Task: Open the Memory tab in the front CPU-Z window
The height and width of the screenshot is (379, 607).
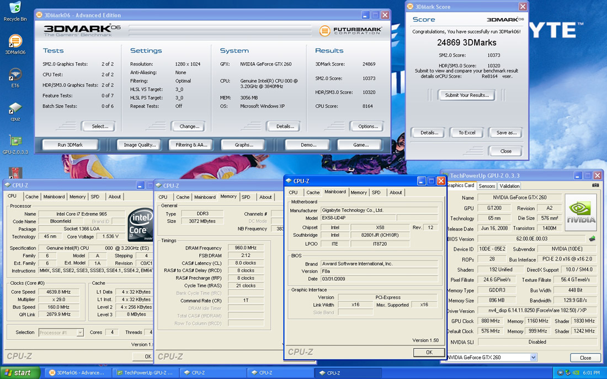Action: 359,192
